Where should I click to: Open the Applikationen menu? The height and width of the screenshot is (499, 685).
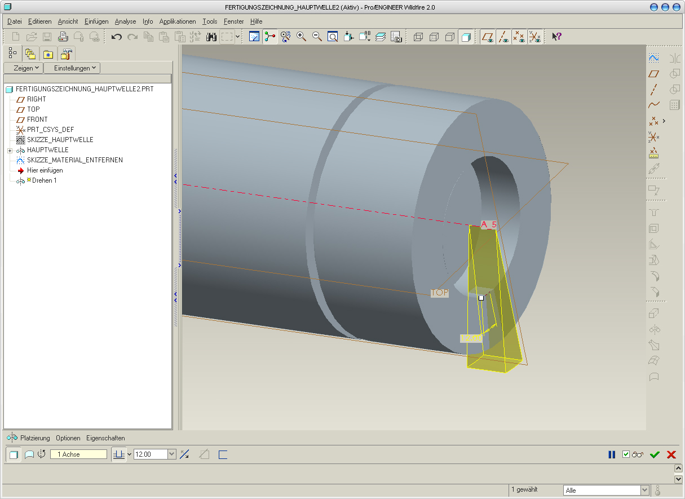coord(178,21)
